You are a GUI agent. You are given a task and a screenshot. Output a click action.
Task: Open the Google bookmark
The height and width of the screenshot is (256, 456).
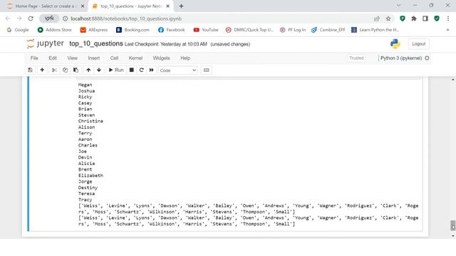18,30
